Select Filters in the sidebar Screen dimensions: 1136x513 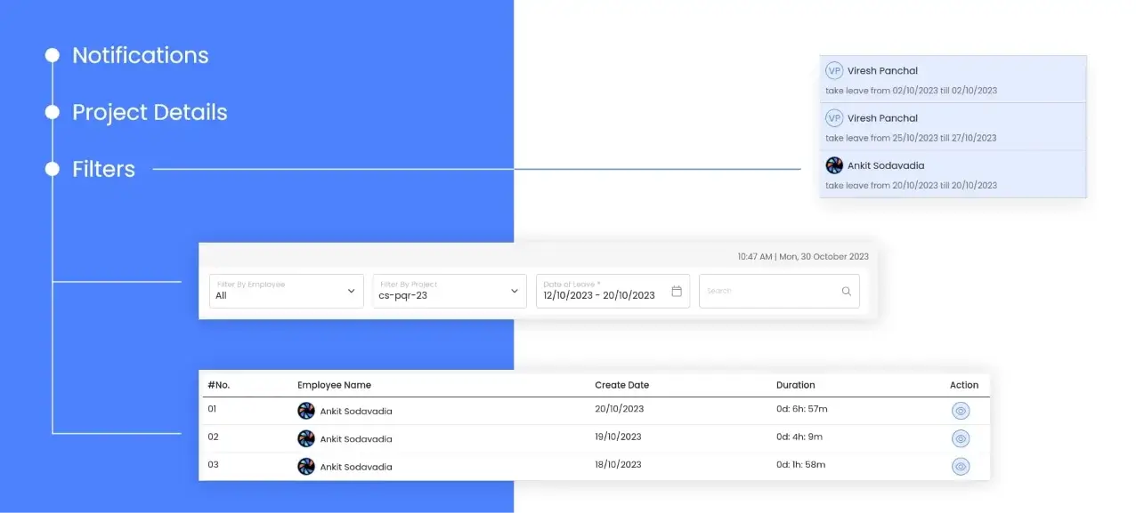[103, 168]
